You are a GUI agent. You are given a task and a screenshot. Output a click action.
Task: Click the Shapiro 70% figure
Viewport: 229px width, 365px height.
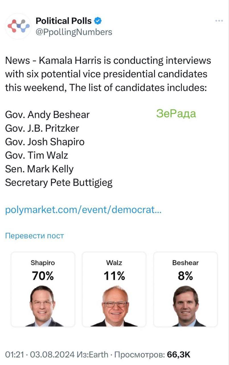[43, 276]
